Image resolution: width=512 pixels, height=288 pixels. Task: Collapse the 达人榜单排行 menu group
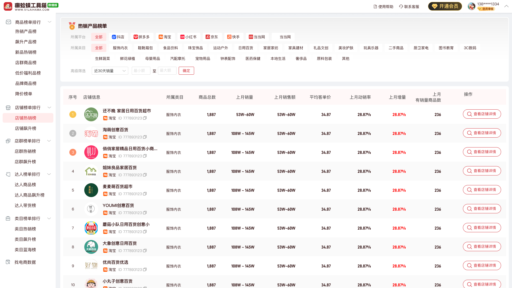click(x=49, y=174)
